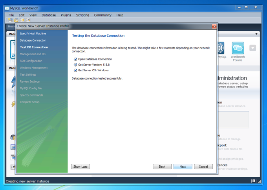Select the Test DB Connection step
The height and width of the screenshot is (190, 267).
(34, 47)
